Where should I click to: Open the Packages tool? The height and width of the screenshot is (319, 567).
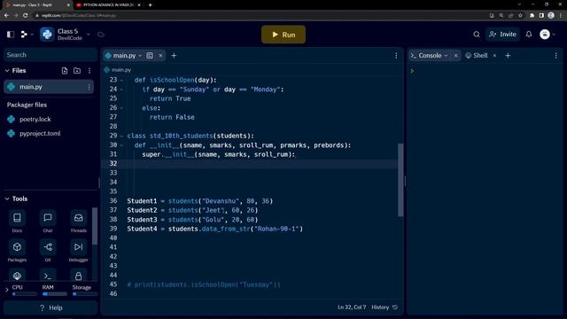[17, 251]
